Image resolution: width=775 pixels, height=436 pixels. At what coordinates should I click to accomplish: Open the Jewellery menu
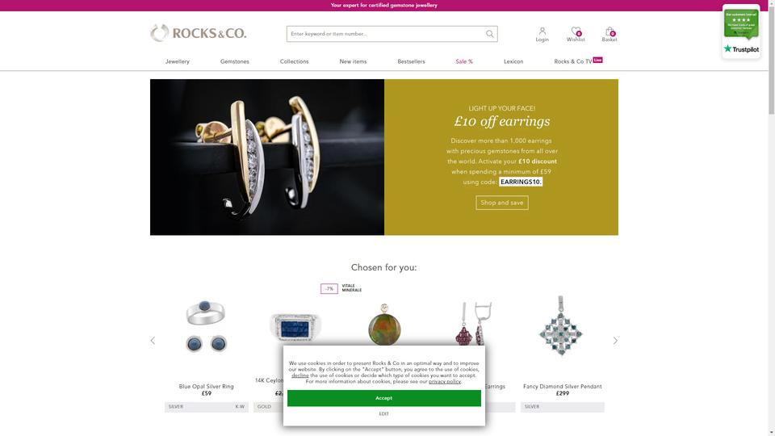[x=178, y=61]
